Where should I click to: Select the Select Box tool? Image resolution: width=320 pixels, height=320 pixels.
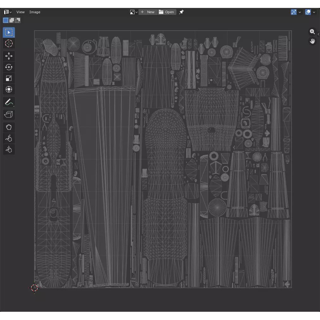tap(9, 33)
